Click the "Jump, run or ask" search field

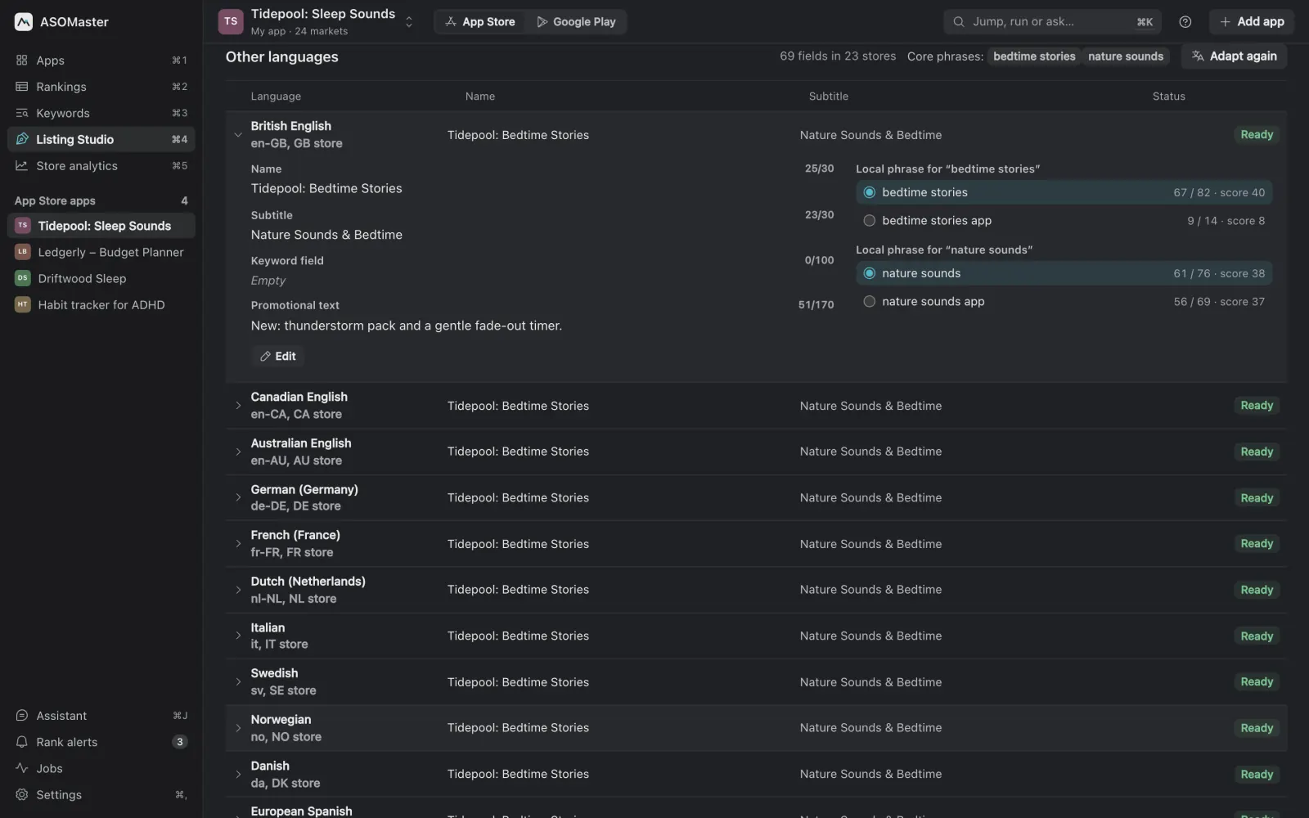point(1052,22)
